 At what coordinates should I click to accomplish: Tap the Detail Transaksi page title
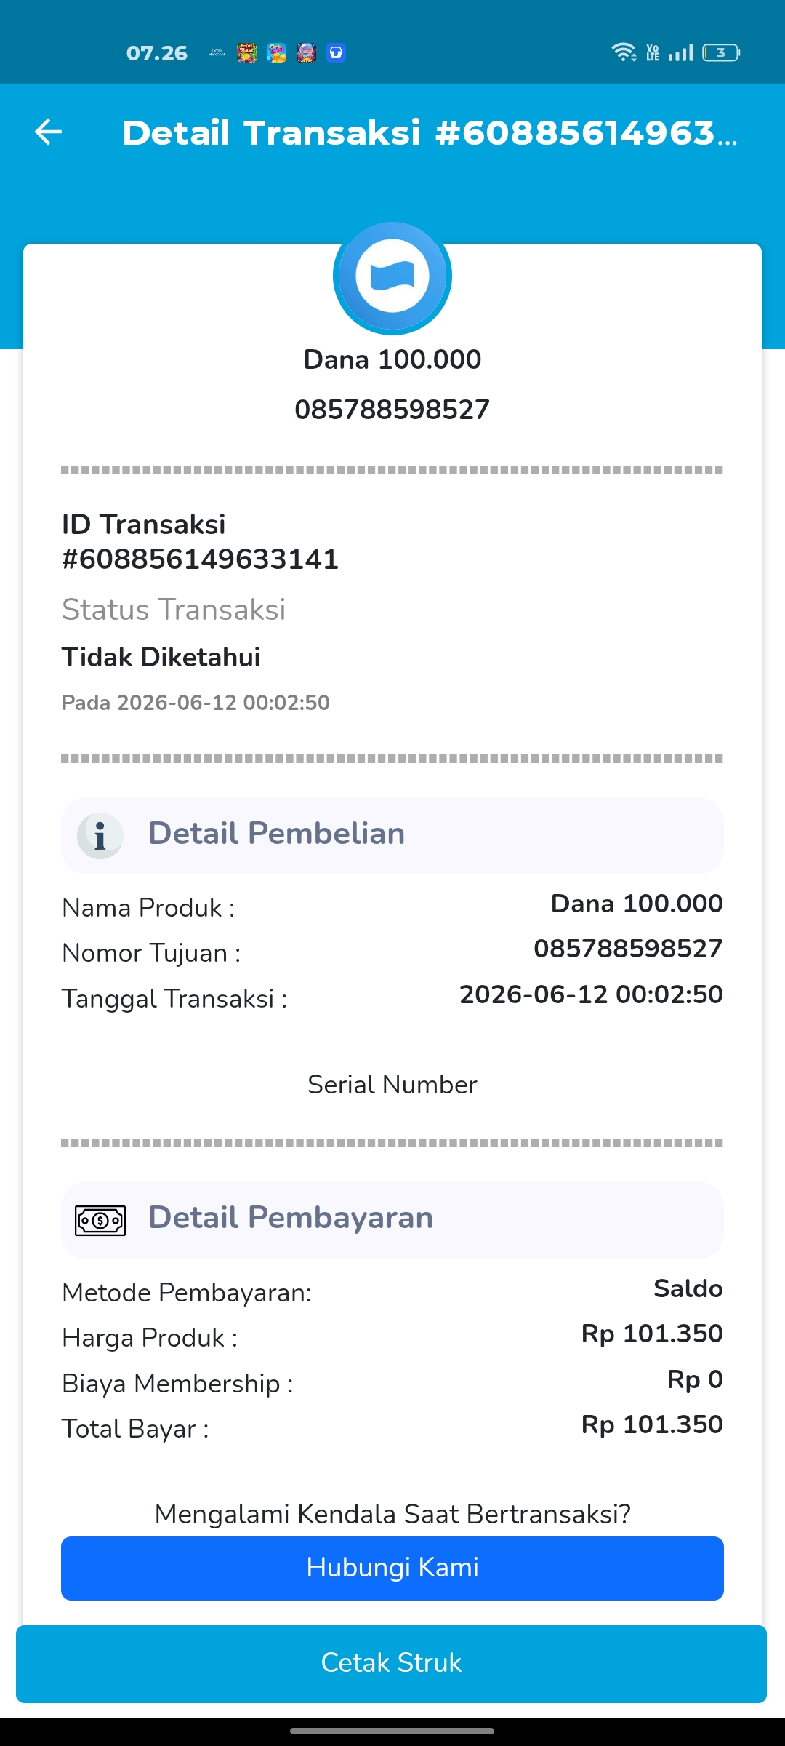tap(430, 132)
